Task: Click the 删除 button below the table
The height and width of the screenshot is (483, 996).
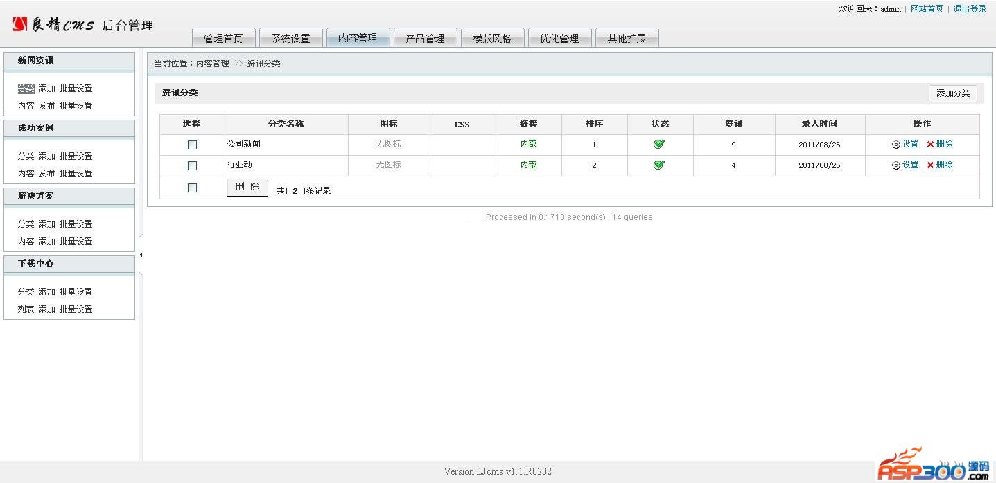Action: [247, 187]
